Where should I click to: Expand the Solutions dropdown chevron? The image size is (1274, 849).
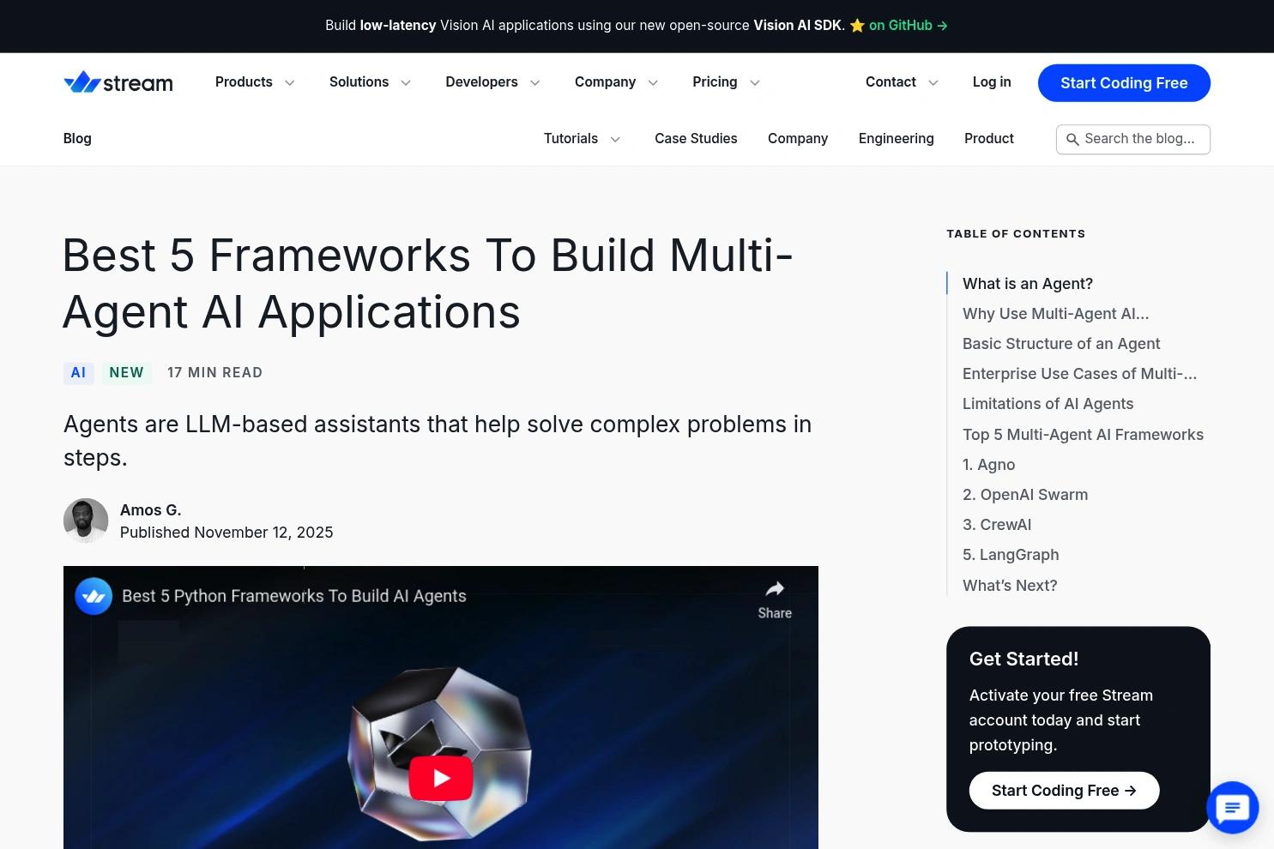[406, 83]
